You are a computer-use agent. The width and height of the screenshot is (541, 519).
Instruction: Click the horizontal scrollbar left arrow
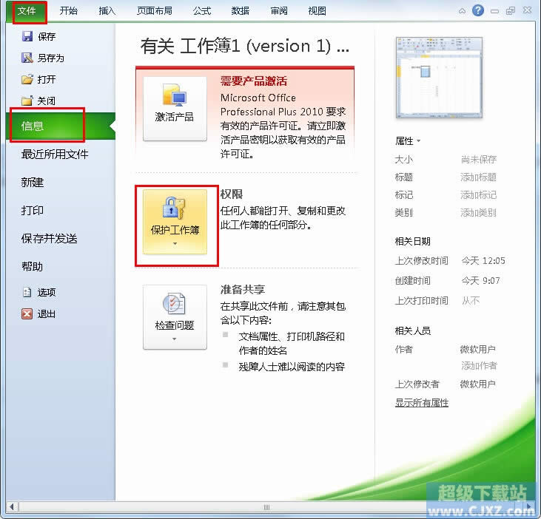pyautogui.click(x=12, y=507)
